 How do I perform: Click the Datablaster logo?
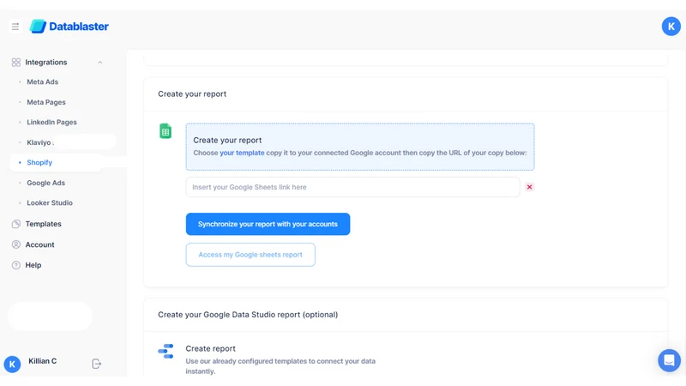coord(69,27)
